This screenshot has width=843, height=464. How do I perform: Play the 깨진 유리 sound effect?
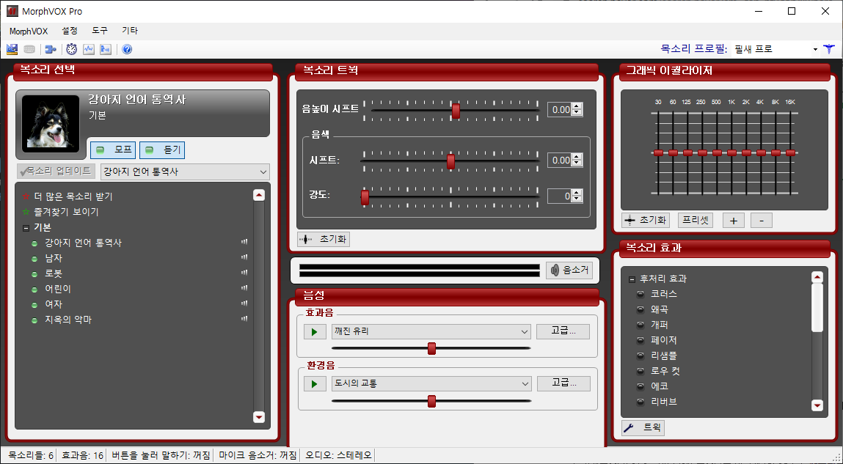coord(315,332)
